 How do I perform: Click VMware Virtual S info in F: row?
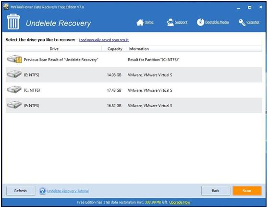[150, 106]
